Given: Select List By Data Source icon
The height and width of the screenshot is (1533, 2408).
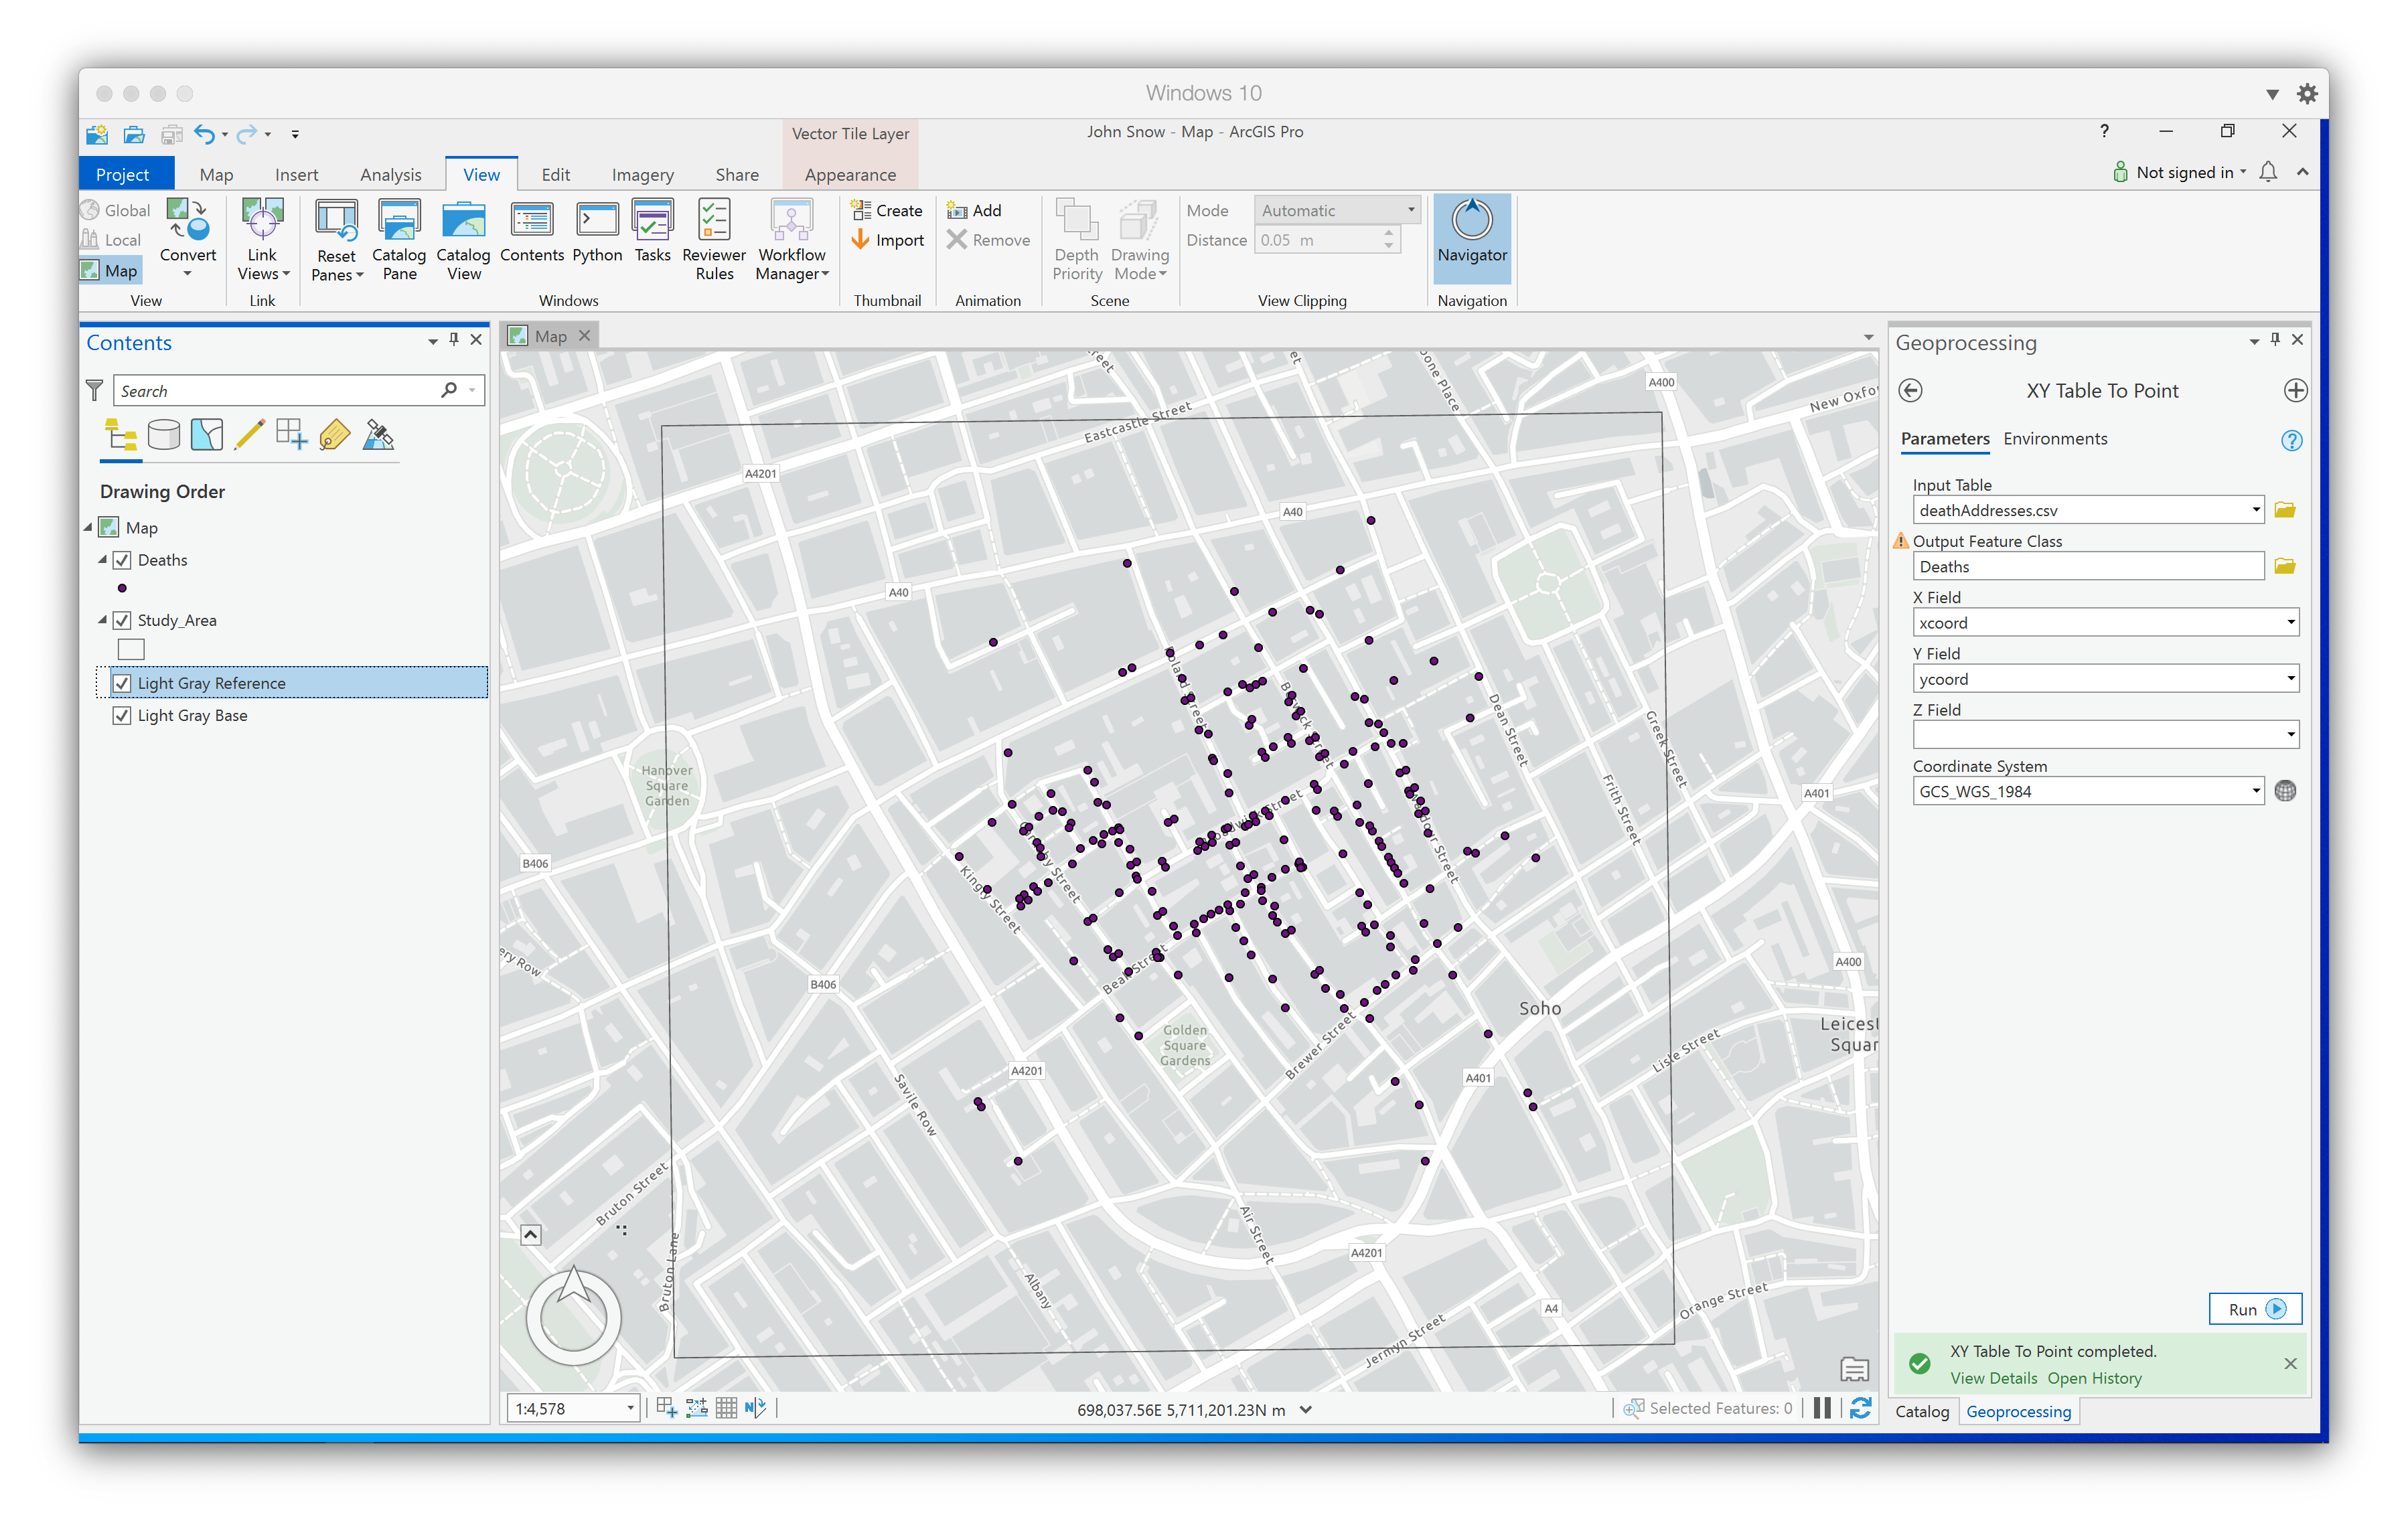Looking at the screenshot, I should 163,435.
